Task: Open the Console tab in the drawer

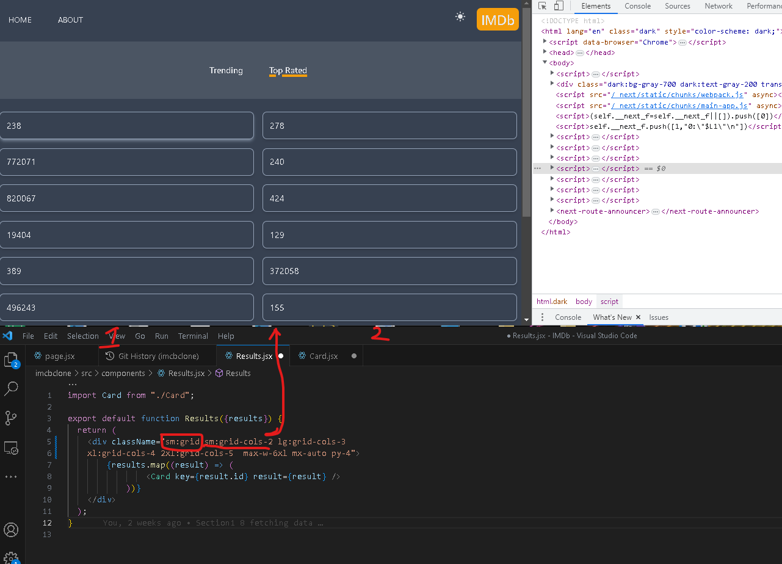Action: [568, 317]
